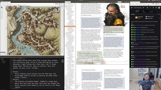The width and height of the screenshot is (161, 90).
Task: Click the 'Helios:' line in the text editor
Action: click(16, 79)
